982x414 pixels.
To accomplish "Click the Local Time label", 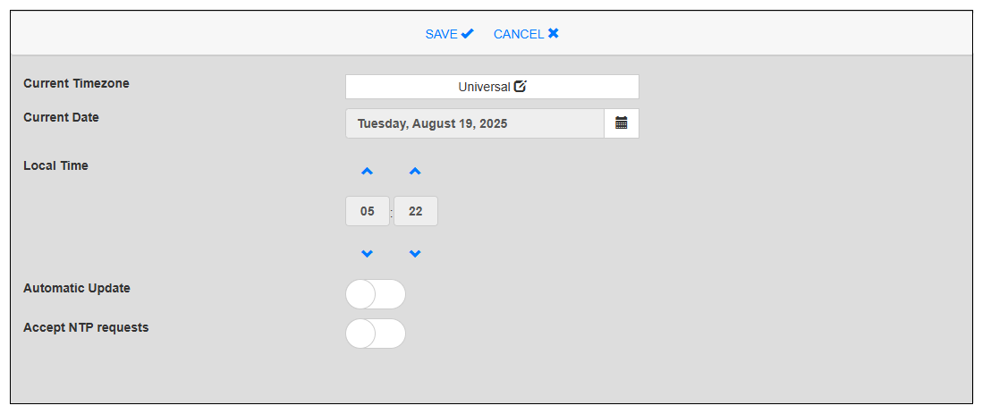I will tap(55, 165).
